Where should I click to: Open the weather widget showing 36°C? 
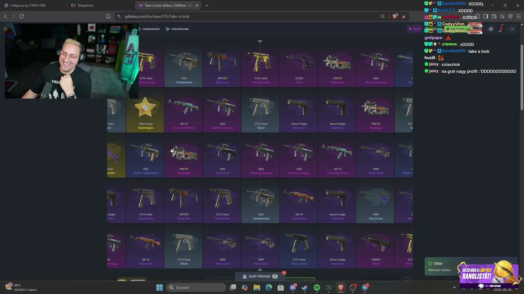click(20, 287)
